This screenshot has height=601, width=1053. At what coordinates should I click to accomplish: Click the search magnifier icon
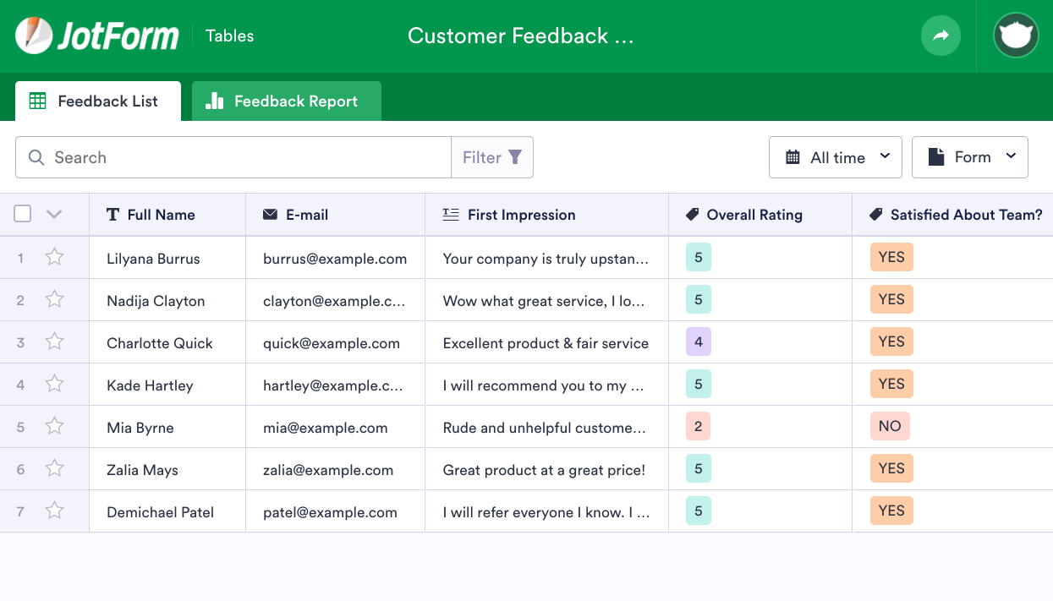pos(36,157)
